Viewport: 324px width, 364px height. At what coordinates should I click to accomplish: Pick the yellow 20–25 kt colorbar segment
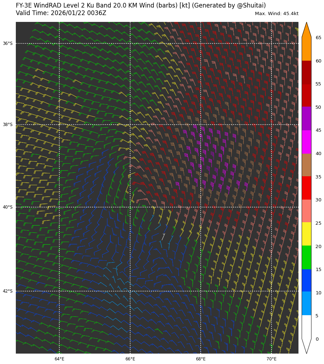coord(306,234)
